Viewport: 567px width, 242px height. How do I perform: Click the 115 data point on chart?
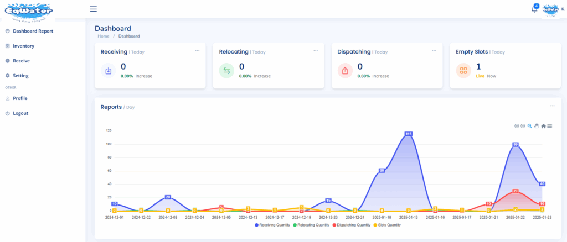[x=409, y=134]
